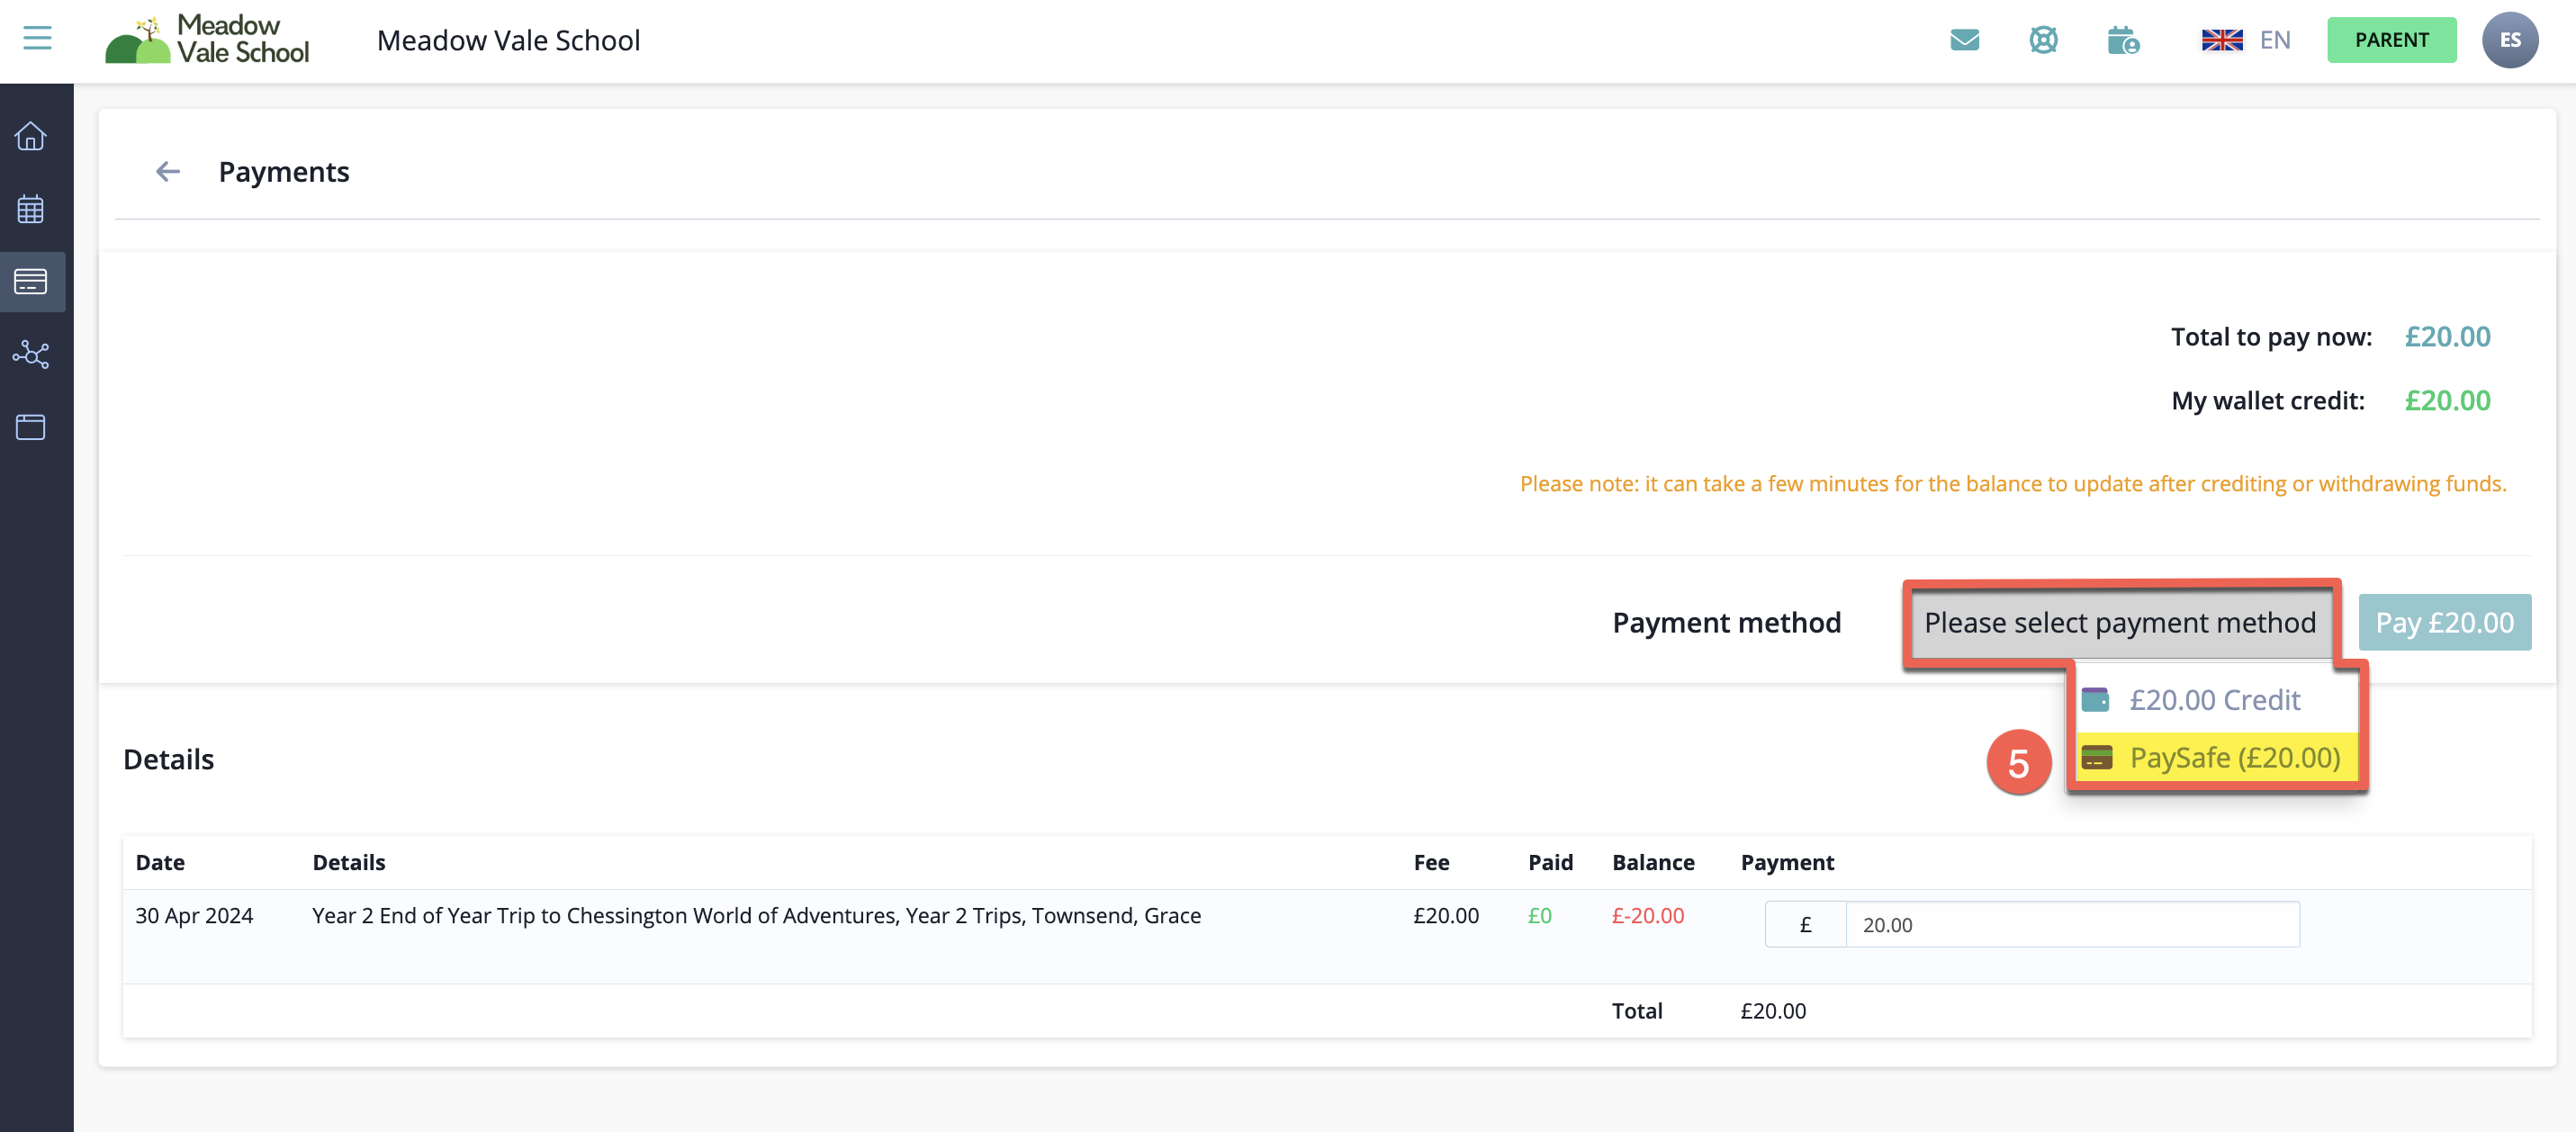
Task: Go to Home in sidebar
Action: [31, 136]
